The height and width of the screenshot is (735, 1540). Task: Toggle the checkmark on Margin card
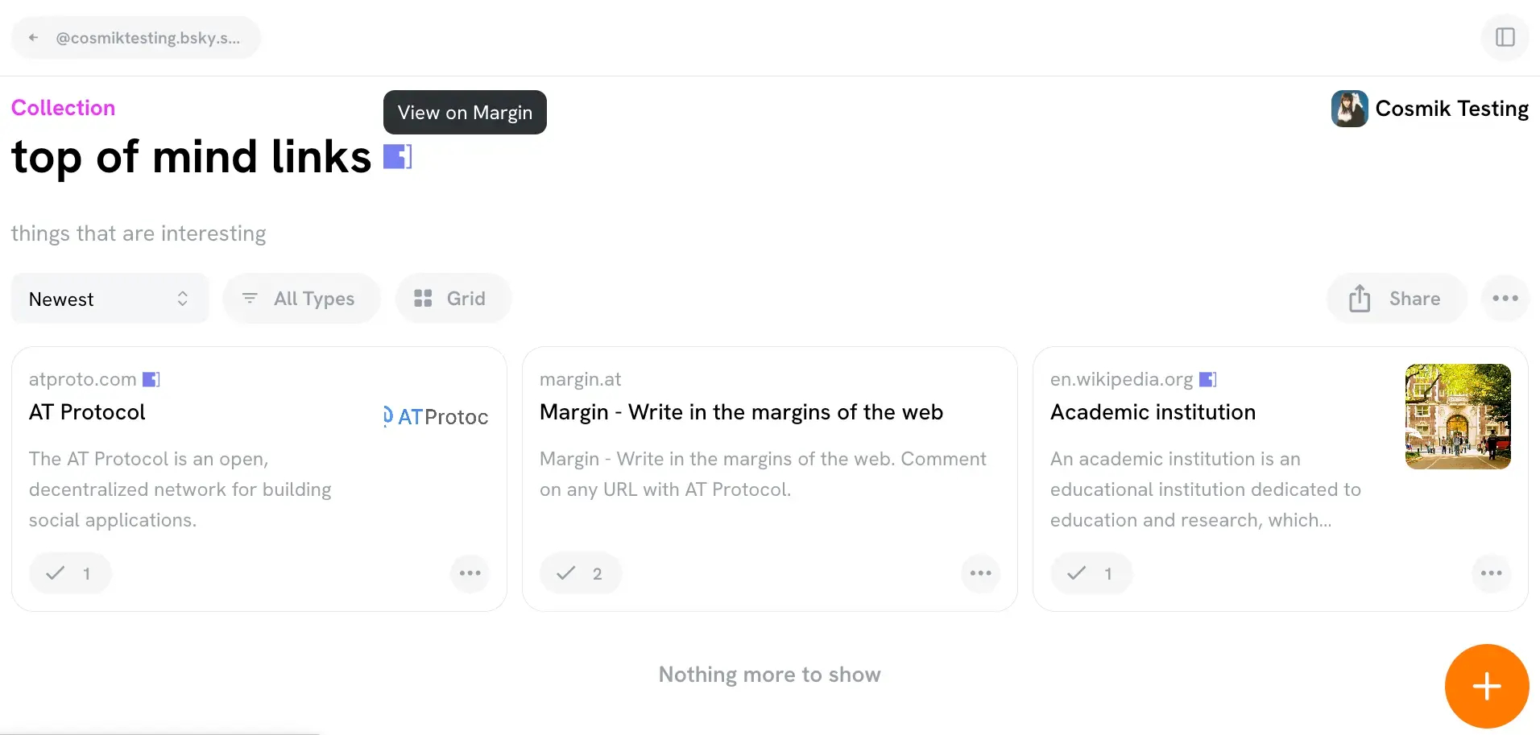[x=580, y=573]
